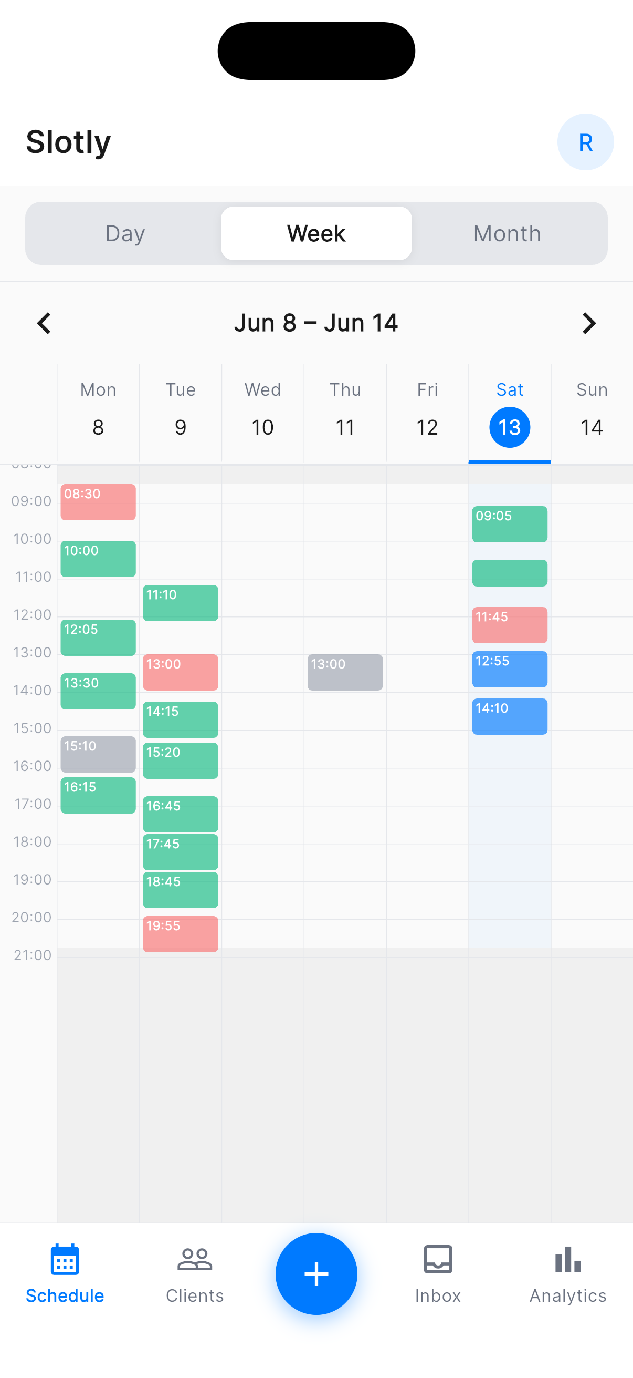Open the red 19:55 Tuesday appointment

(x=181, y=933)
